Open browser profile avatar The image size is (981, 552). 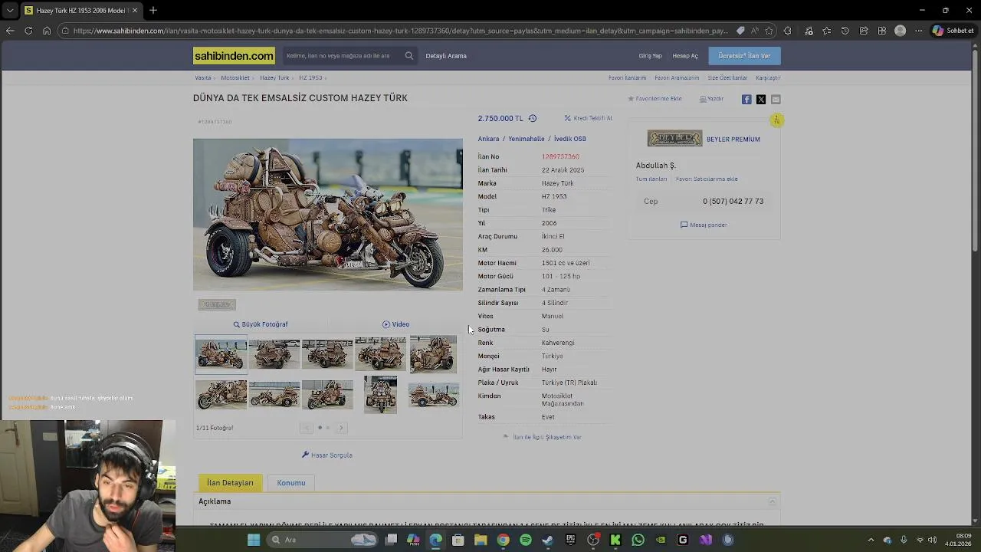(901, 31)
